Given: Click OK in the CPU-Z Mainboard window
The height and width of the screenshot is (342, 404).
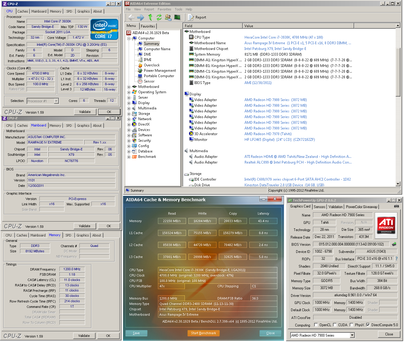Looking at the screenshot, I should 109,226.
